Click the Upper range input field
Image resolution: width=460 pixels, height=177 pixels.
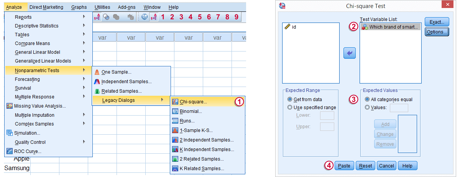coord(327,127)
